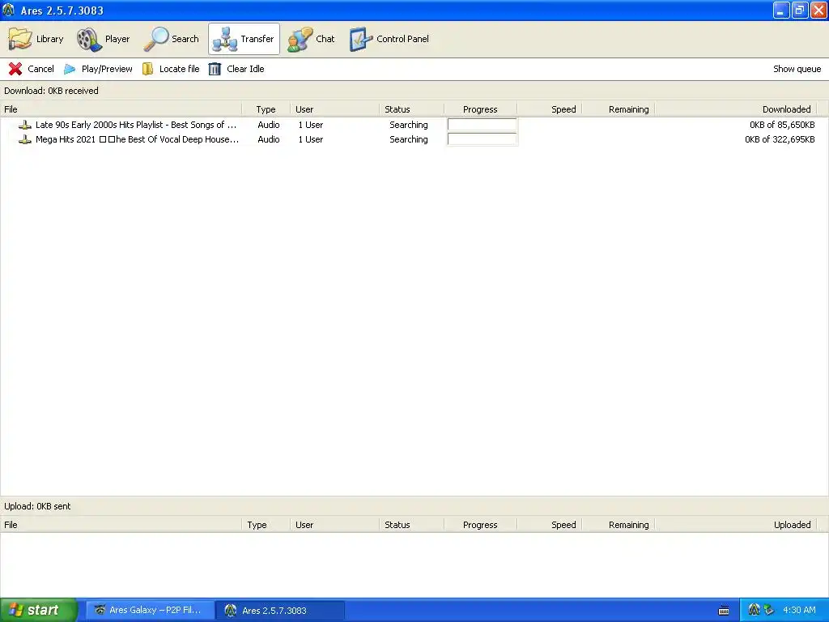Sort uploads by File column
This screenshot has height=622, width=829.
tap(121, 525)
